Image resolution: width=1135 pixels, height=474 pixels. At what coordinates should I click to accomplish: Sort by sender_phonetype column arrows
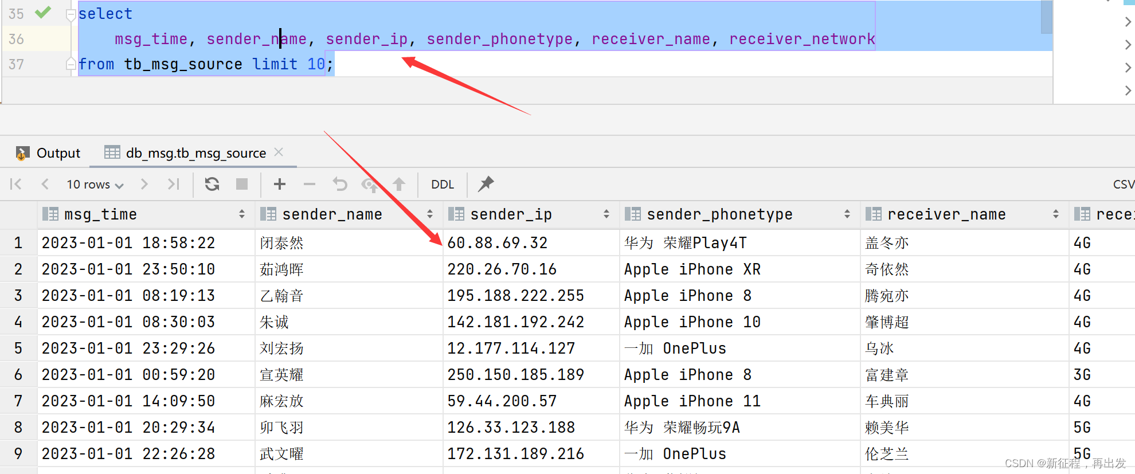[847, 214]
